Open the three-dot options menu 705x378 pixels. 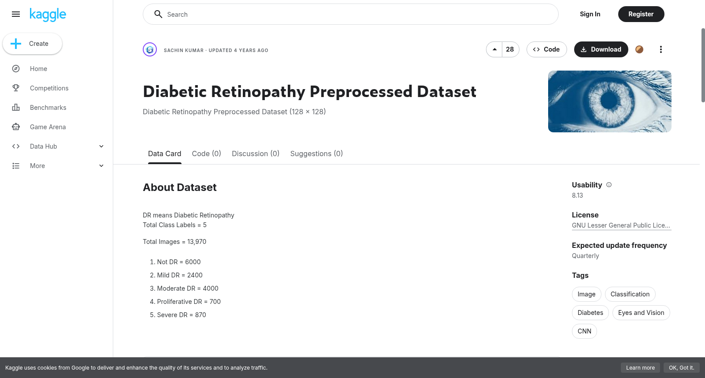click(660, 49)
